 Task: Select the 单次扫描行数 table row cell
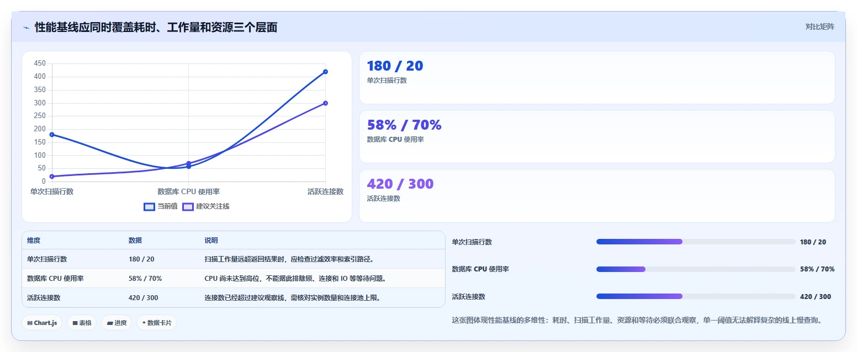click(47, 259)
